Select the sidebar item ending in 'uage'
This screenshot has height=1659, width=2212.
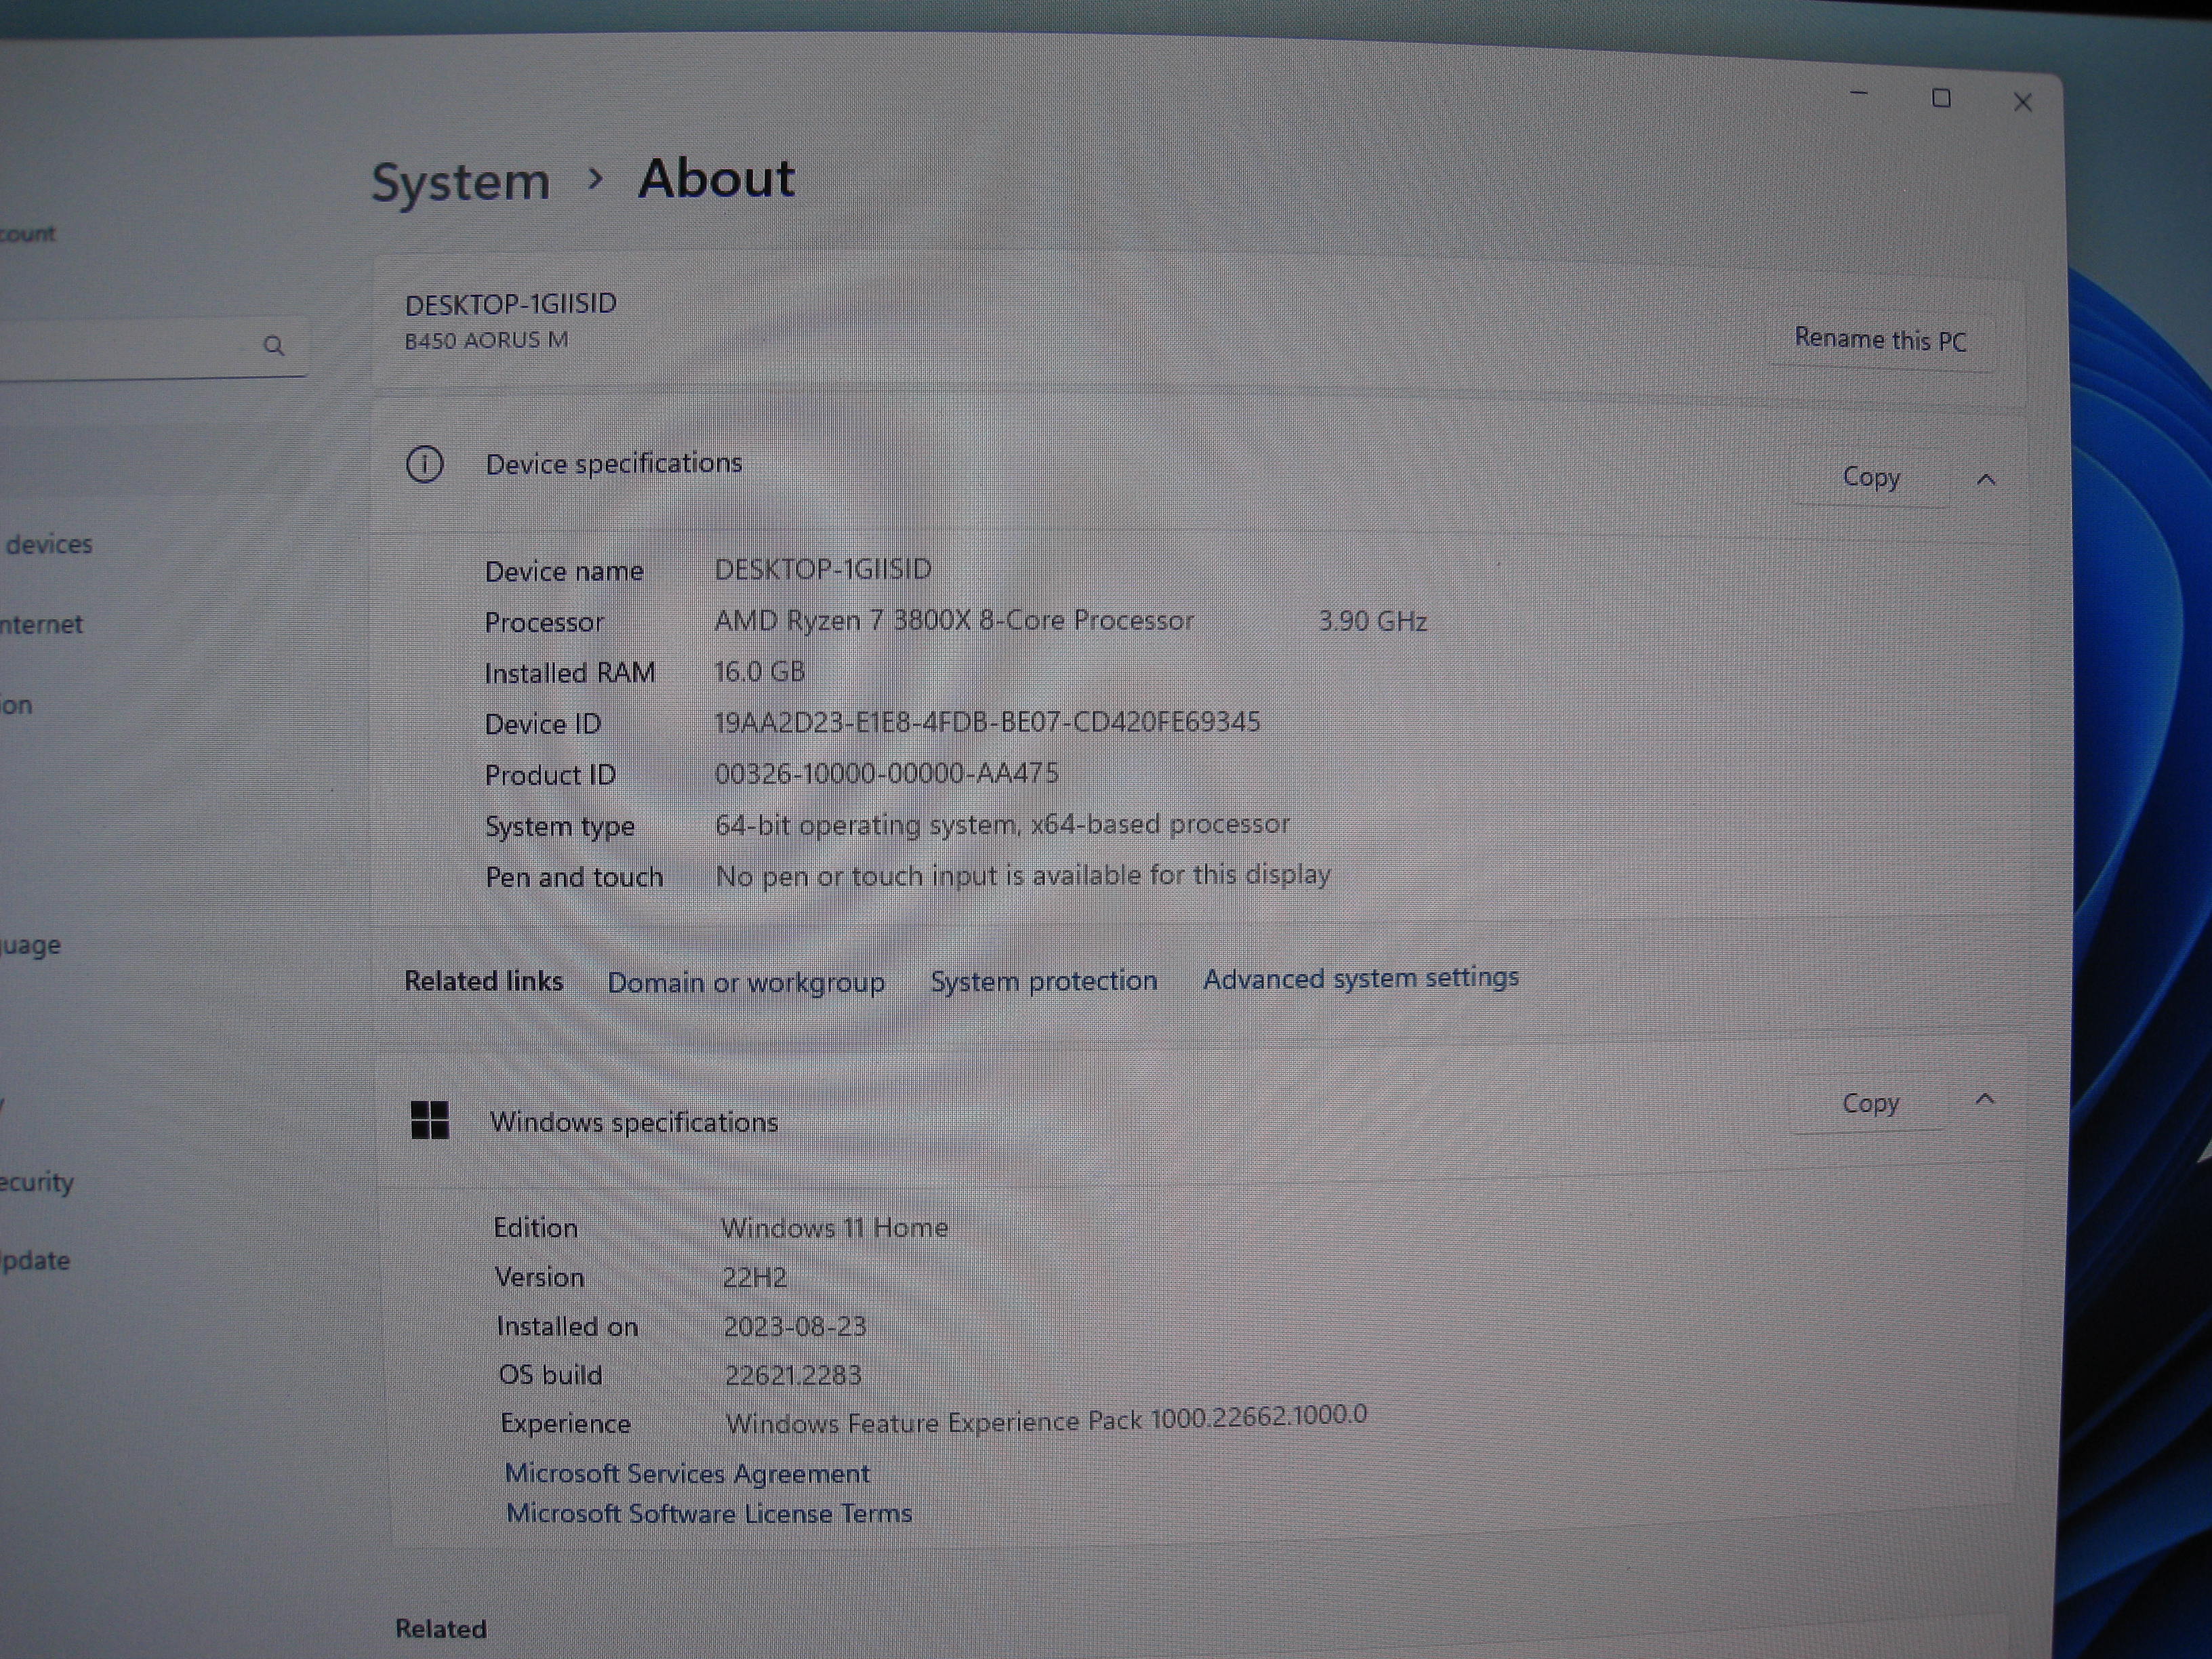30,945
